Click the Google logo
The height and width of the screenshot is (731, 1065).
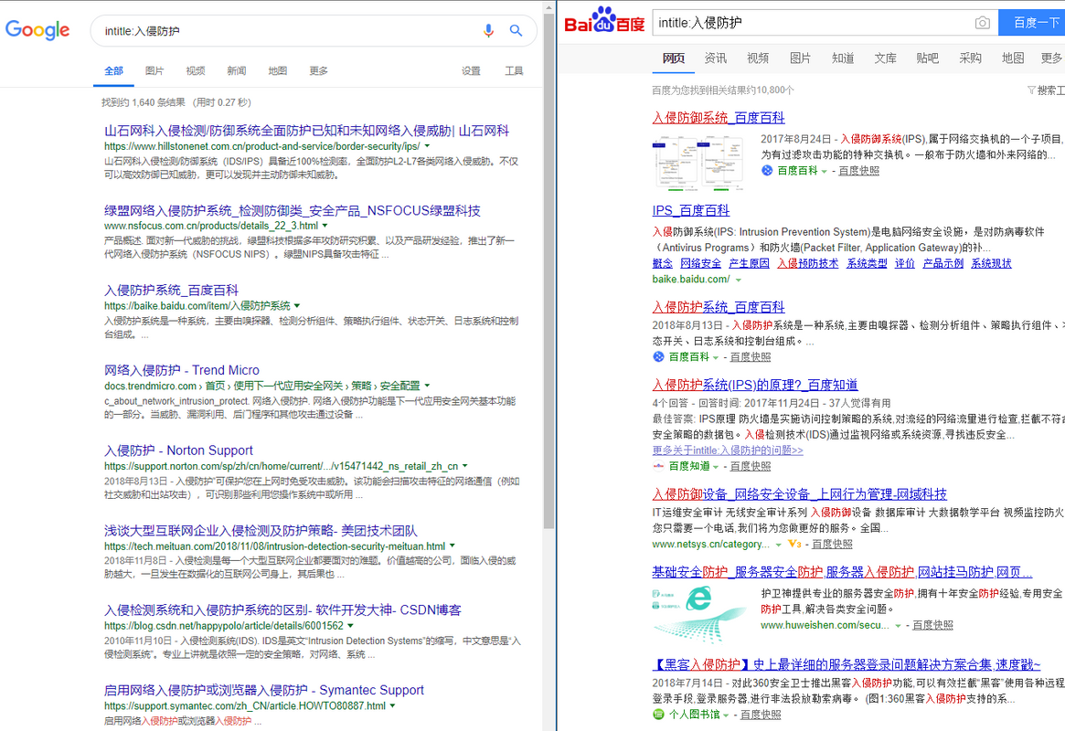click(x=37, y=30)
